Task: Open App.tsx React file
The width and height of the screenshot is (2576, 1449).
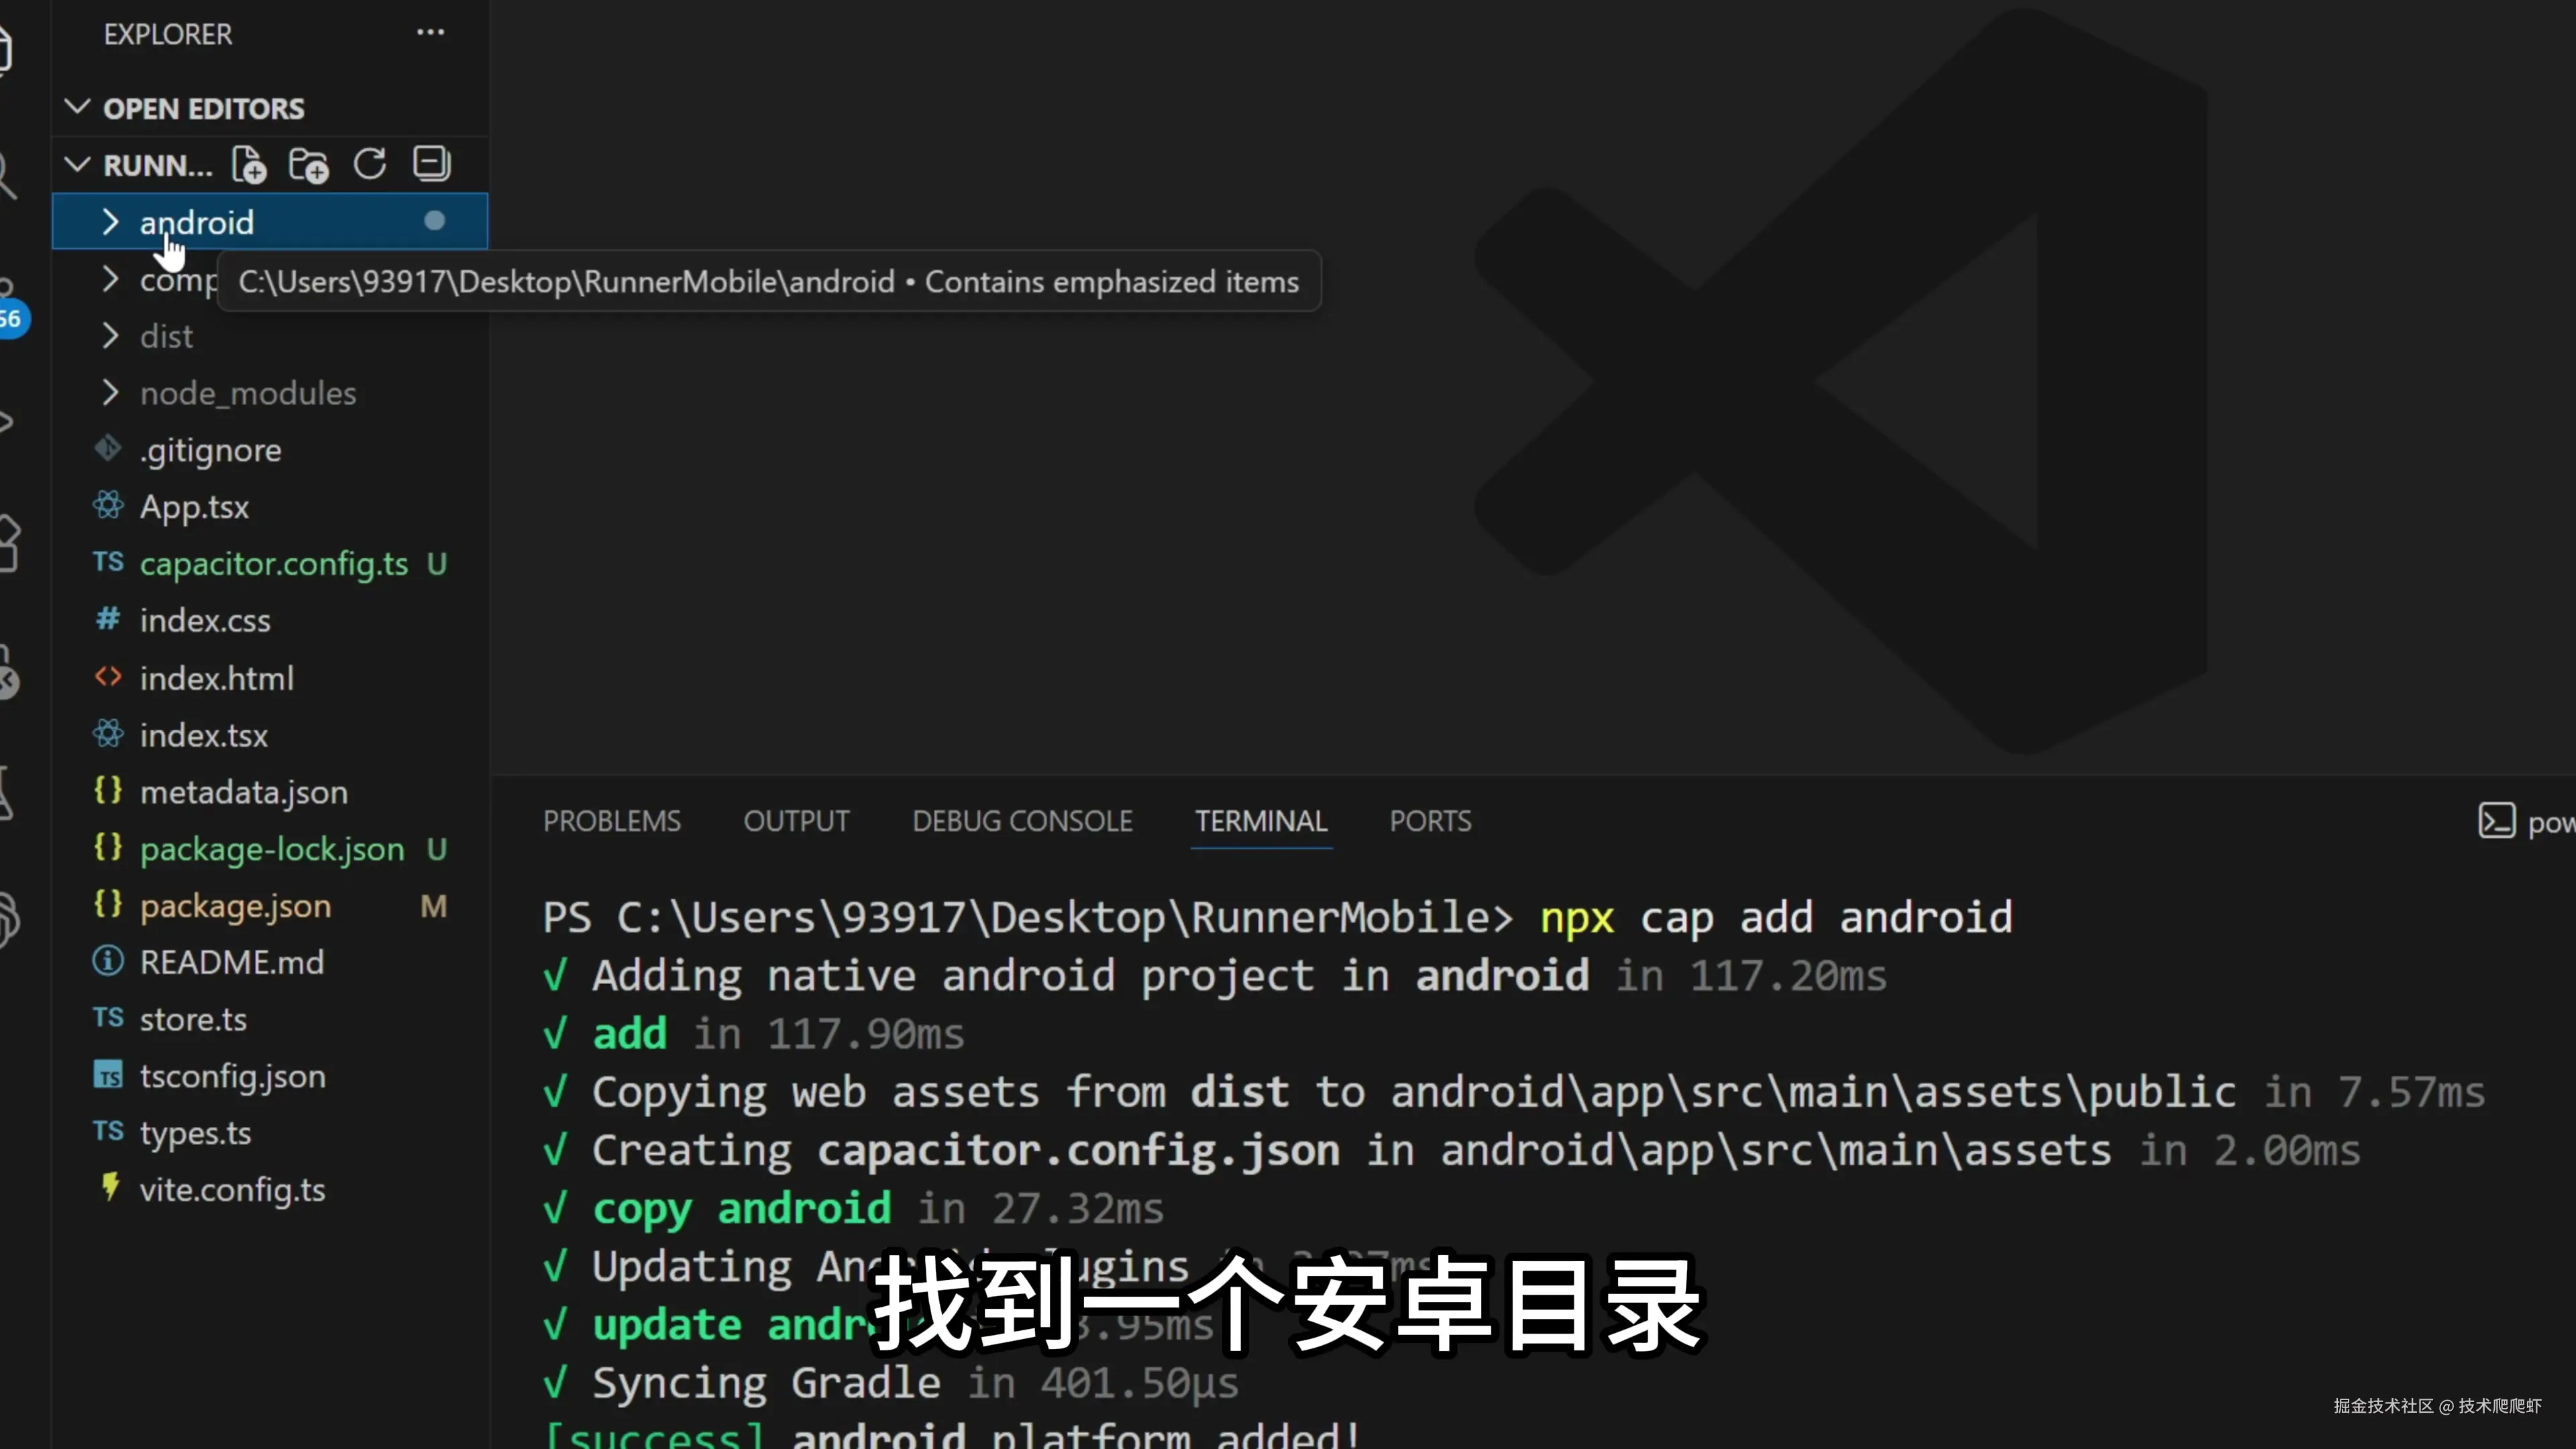Action: (x=194, y=507)
